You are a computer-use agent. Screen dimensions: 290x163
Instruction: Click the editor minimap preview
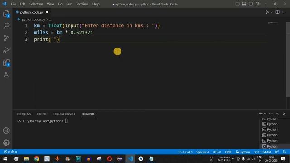pos(273,23)
